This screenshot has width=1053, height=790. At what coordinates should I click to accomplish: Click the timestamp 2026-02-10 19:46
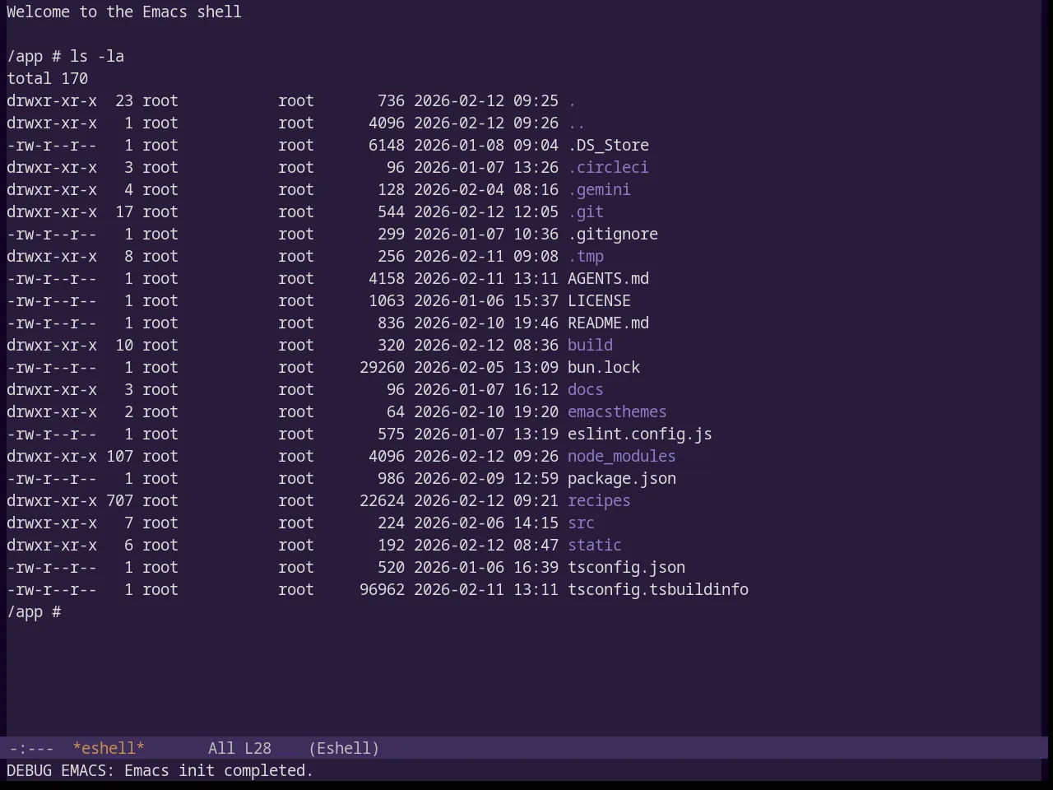(486, 323)
